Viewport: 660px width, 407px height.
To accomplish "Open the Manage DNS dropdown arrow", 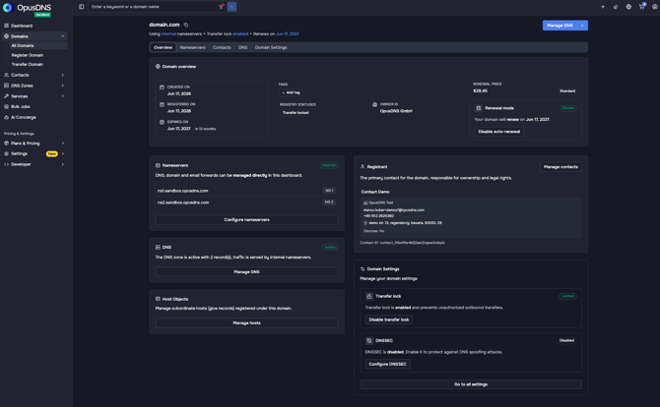I will click(x=582, y=26).
